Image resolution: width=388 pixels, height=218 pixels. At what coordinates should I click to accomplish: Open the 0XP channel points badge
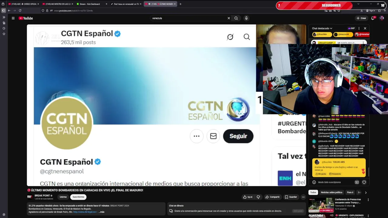point(351,28)
